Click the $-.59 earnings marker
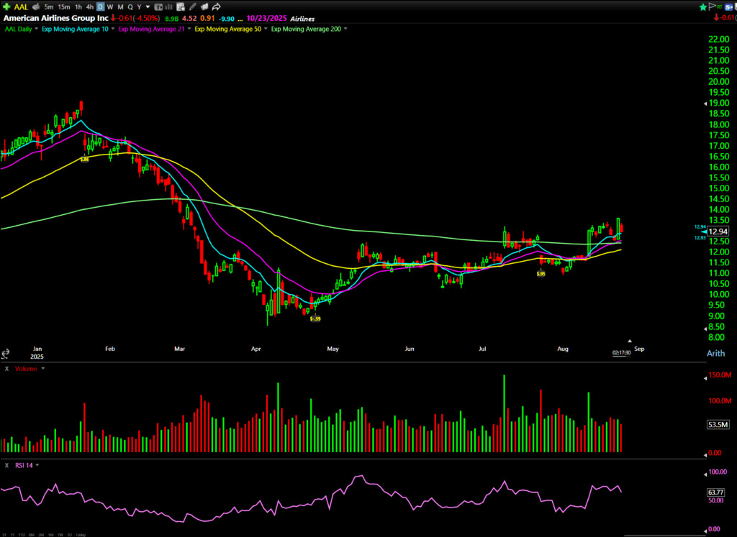This screenshot has width=737, height=537. pos(315,319)
